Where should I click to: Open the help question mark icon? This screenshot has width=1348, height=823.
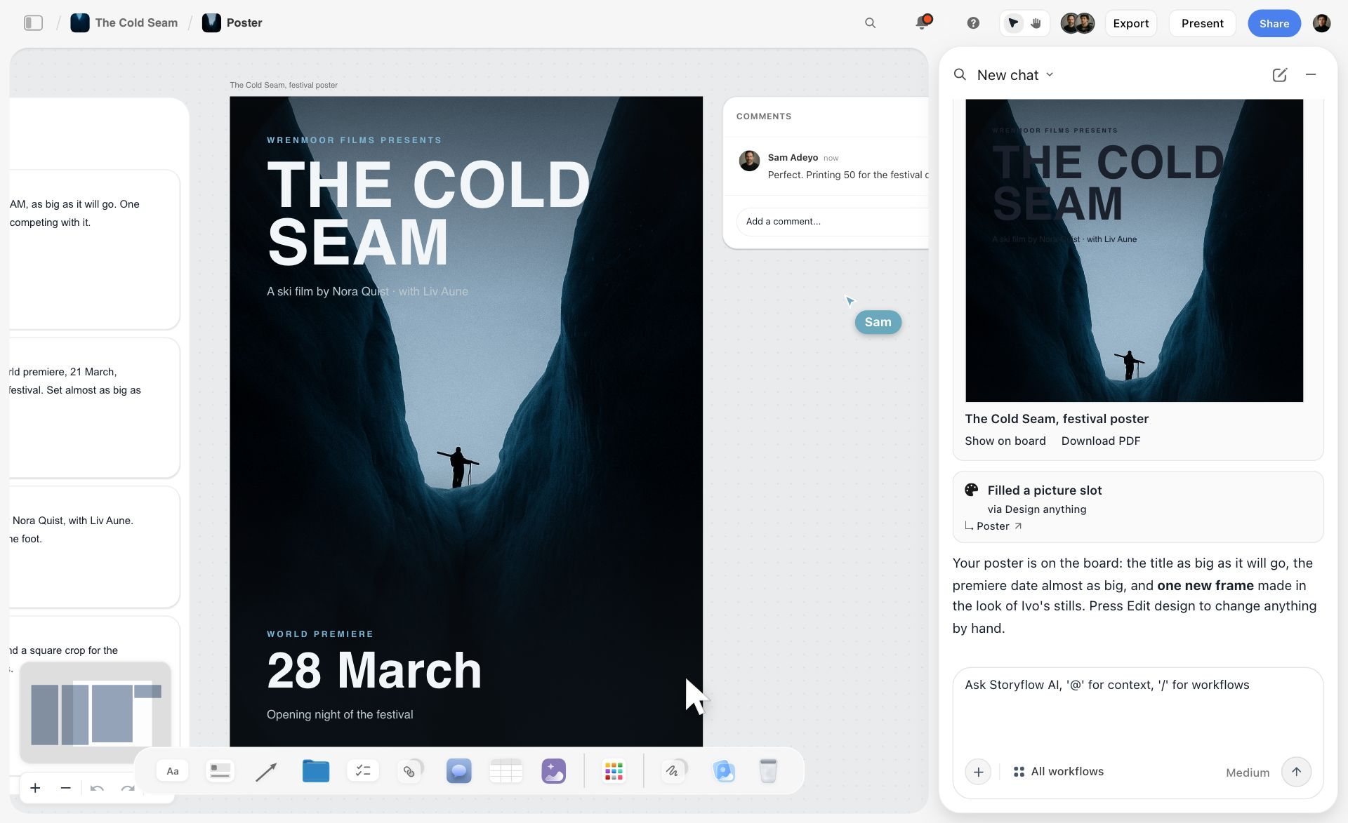973,23
